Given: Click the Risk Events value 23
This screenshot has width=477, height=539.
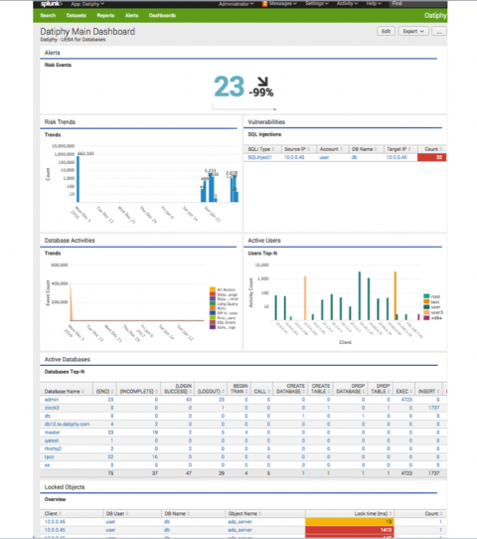Looking at the screenshot, I should point(229,87).
